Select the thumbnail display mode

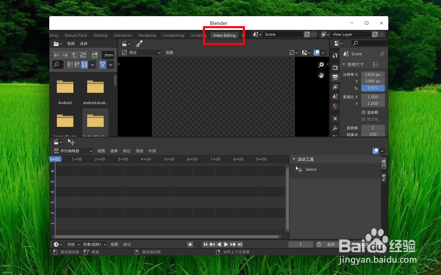point(84,64)
